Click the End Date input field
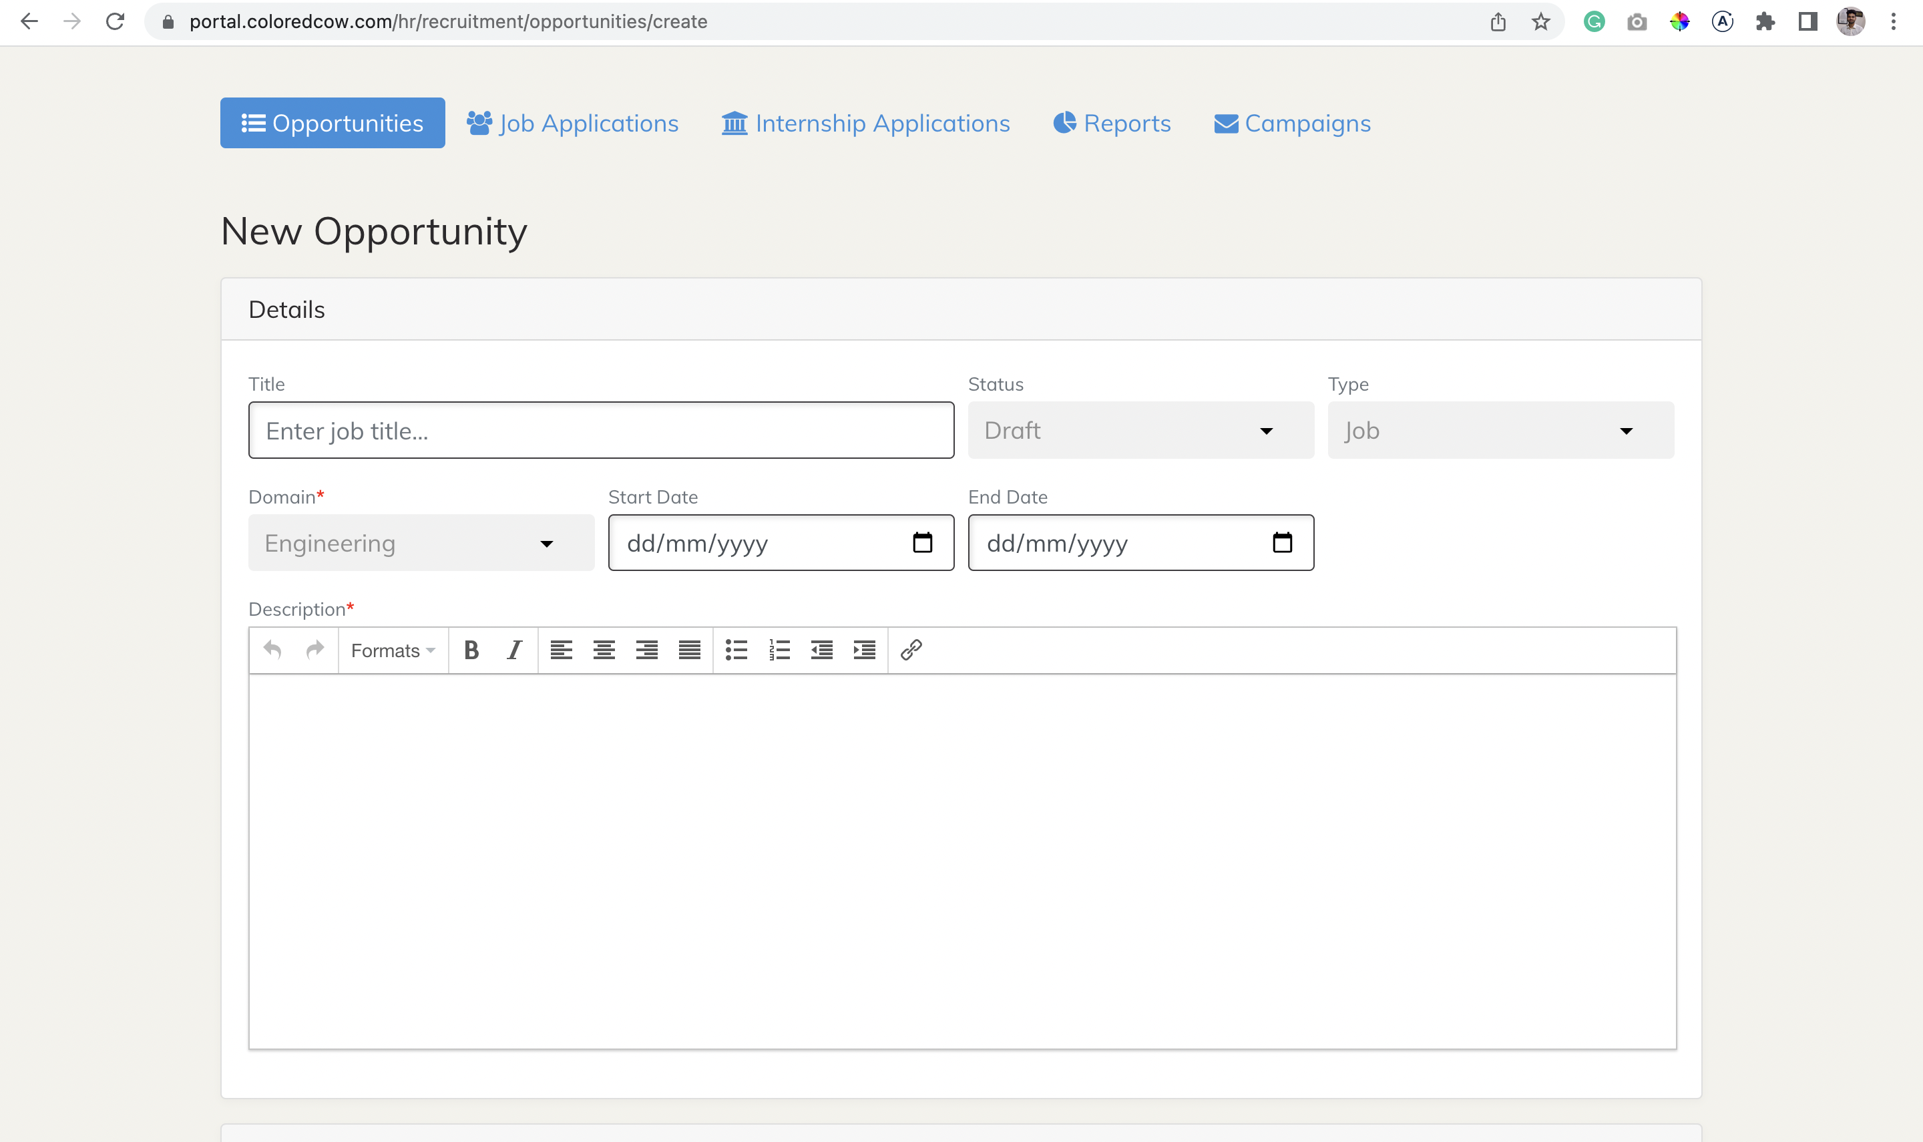This screenshot has width=1923, height=1142. tap(1140, 544)
